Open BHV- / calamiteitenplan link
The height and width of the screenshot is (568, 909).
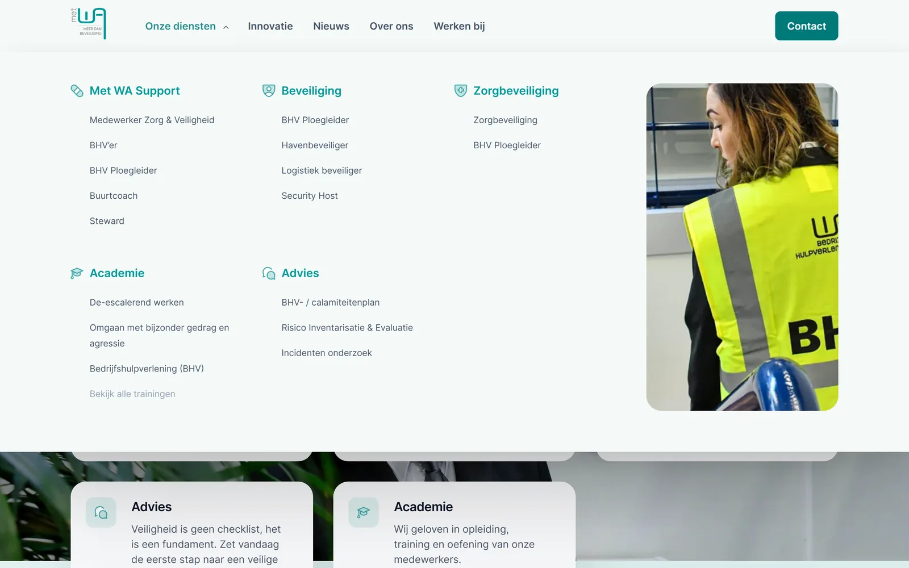pyautogui.click(x=331, y=302)
